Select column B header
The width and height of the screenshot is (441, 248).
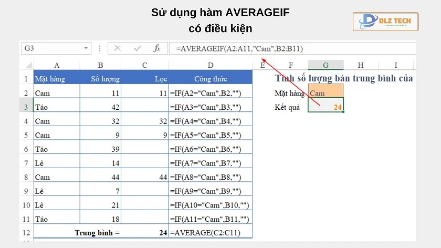pos(100,65)
